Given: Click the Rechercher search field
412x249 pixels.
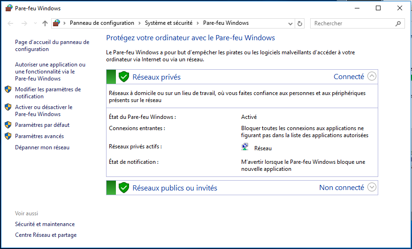Looking at the screenshot, I should pyautogui.click(x=354, y=23).
